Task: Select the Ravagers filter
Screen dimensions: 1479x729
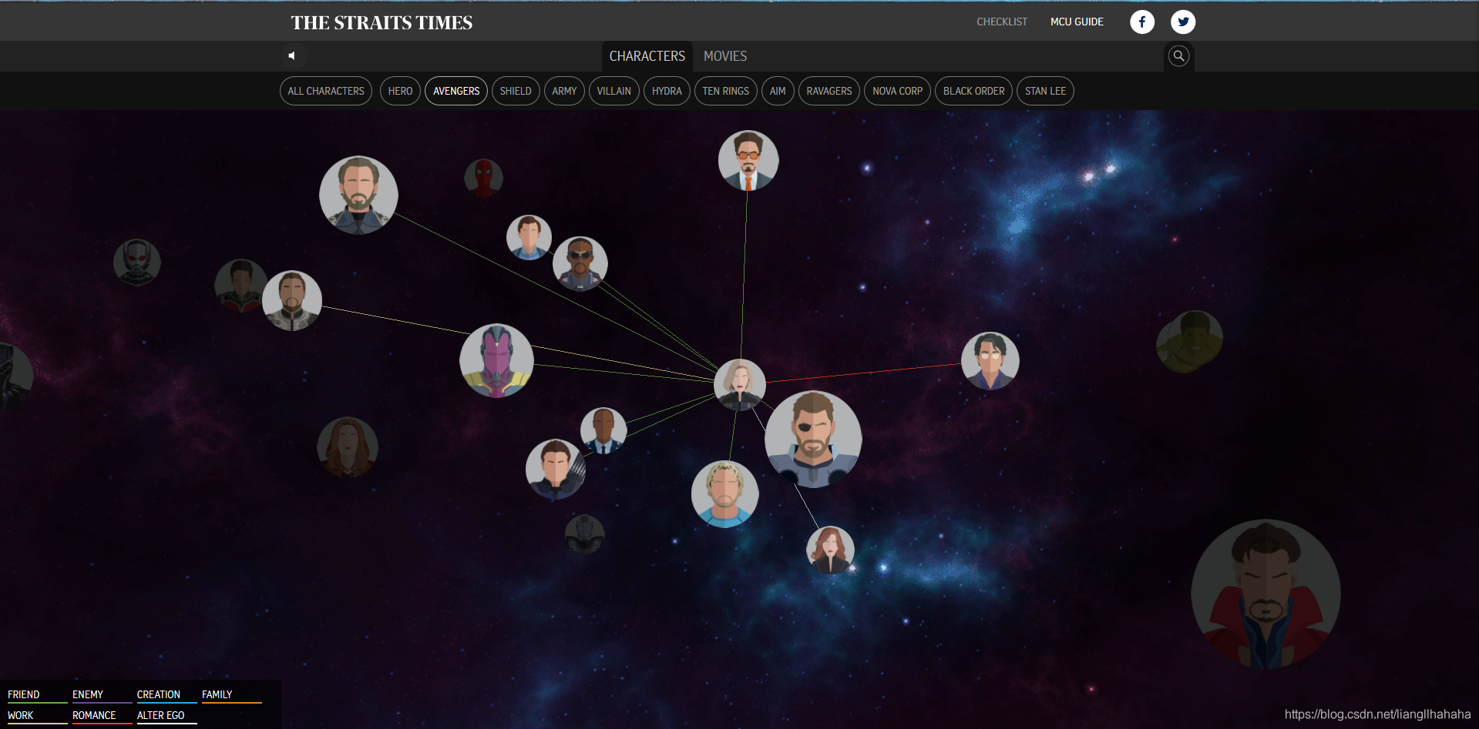Action: [x=829, y=91]
